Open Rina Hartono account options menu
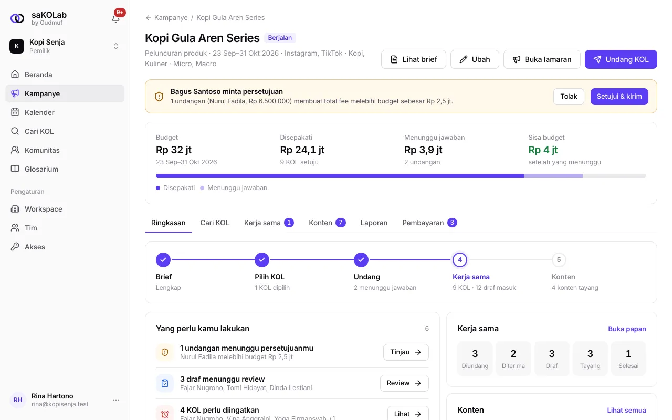Viewport: 672px width, 420px height. 116,400
